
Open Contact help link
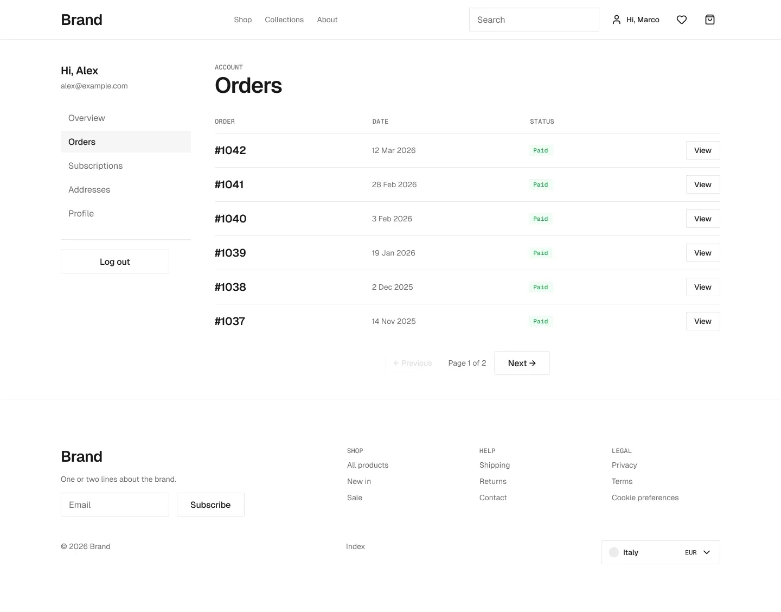tap(493, 498)
